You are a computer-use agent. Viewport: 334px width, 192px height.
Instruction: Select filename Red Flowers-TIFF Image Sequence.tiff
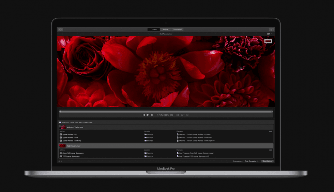194,156
